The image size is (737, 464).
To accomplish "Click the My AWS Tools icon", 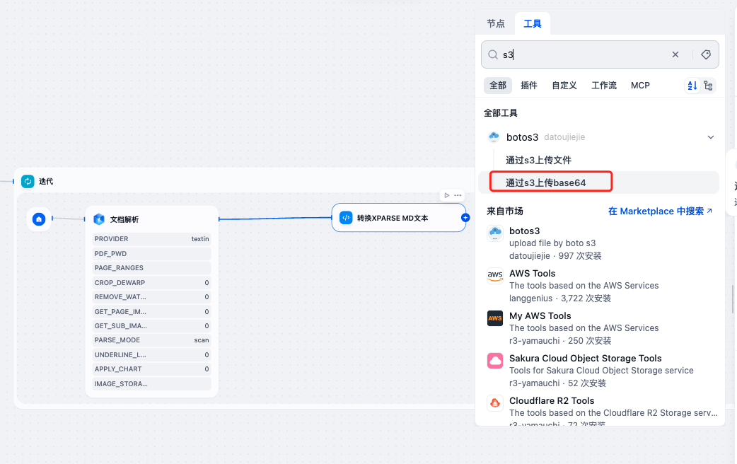I will (494, 318).
